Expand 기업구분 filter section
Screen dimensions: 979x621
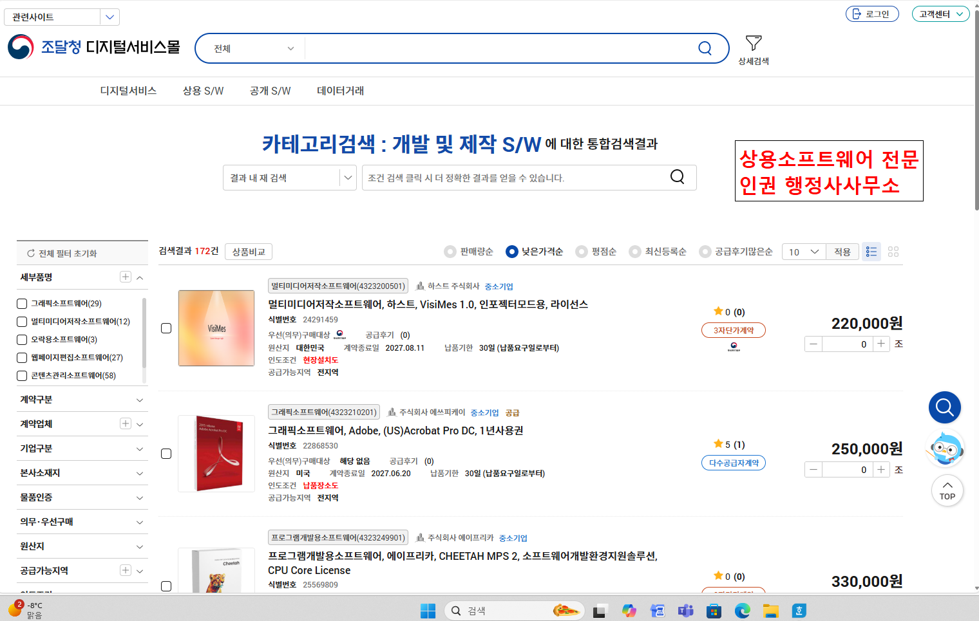click(82, 449)
